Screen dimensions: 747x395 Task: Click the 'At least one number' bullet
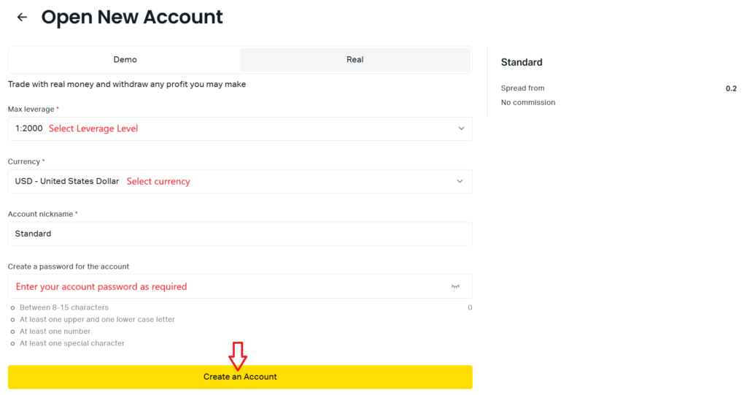click(55, 331)
